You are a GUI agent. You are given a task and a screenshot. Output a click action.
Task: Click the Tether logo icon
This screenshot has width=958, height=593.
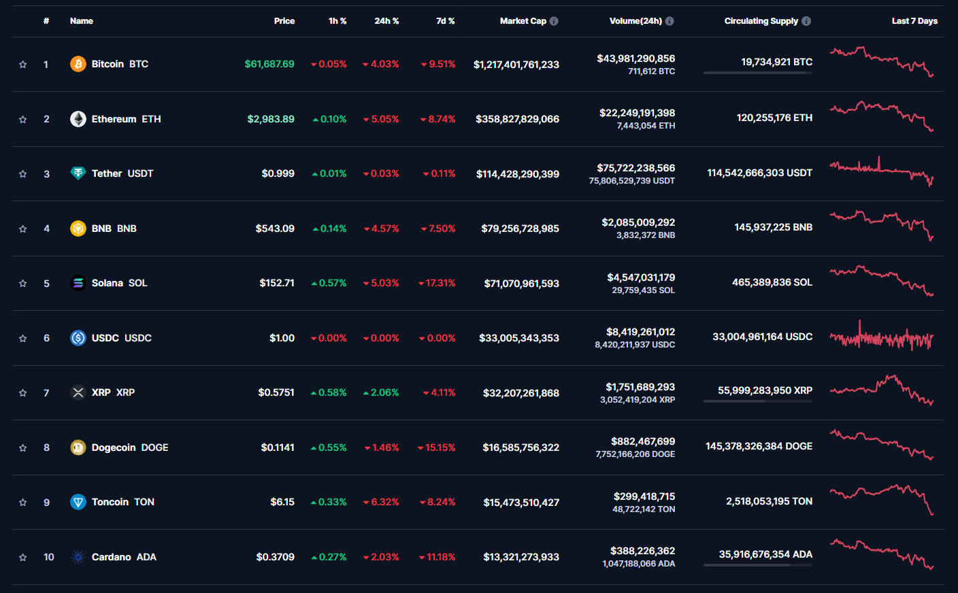tap(78, 173)
